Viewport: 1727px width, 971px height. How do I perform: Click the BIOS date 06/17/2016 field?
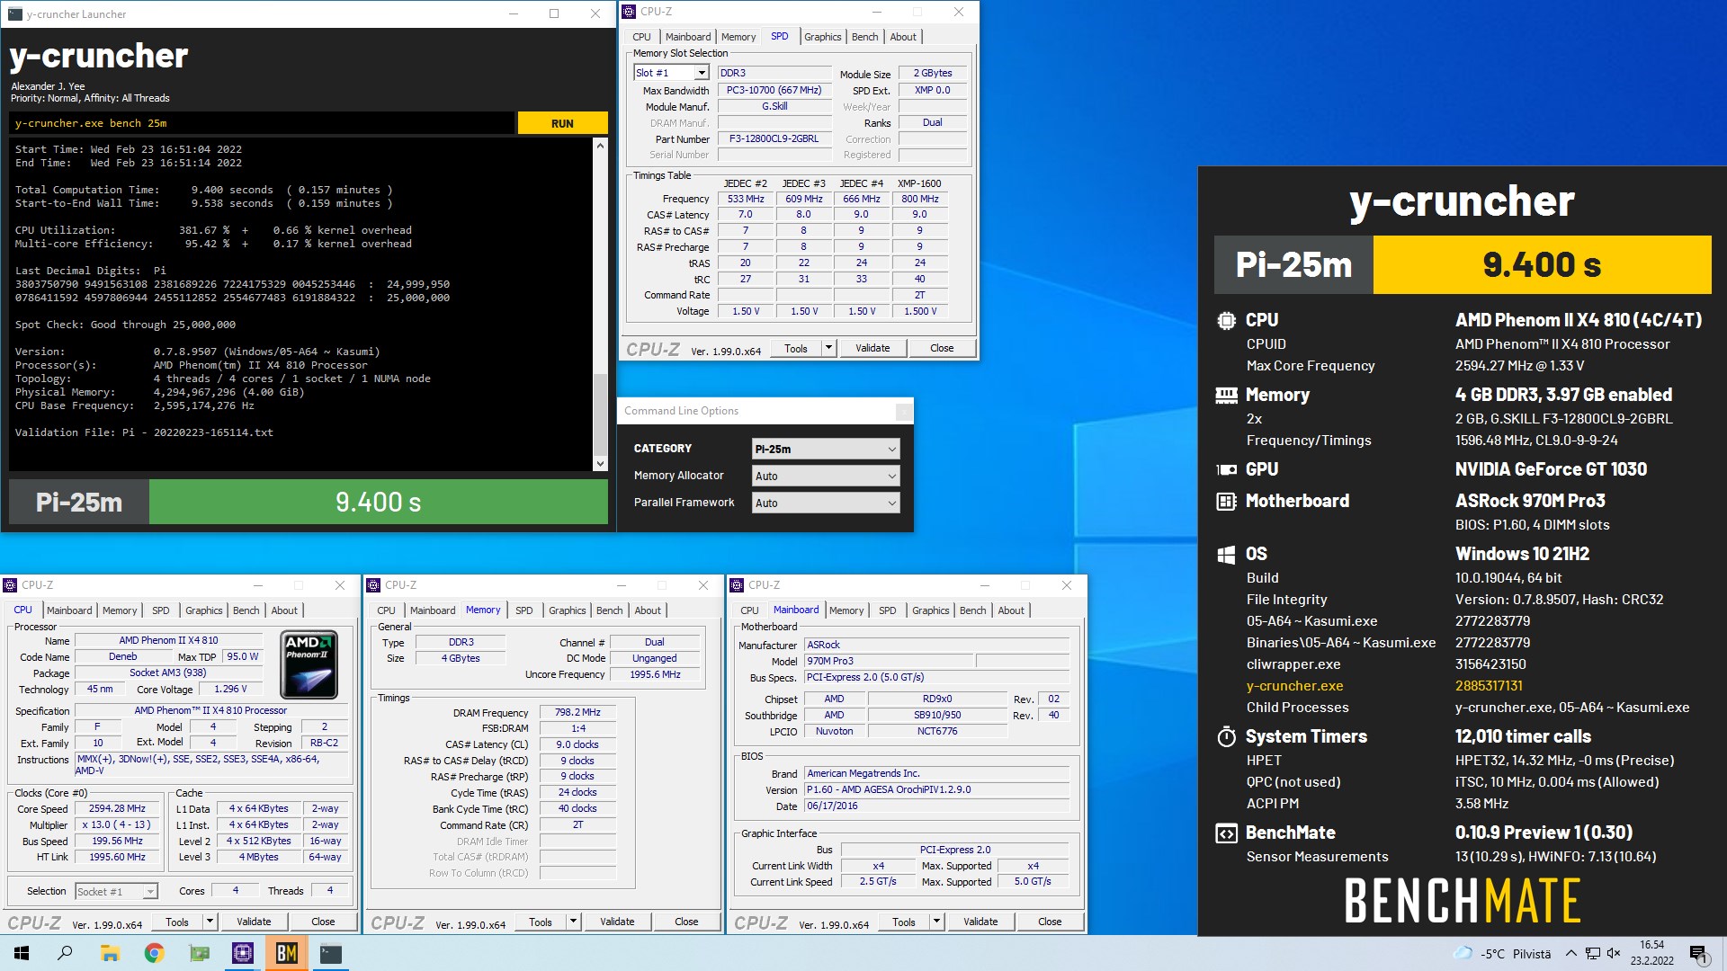tap(936, 806)
